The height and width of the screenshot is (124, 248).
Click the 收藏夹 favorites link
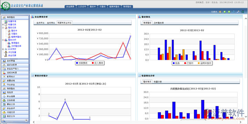point(214,12)
